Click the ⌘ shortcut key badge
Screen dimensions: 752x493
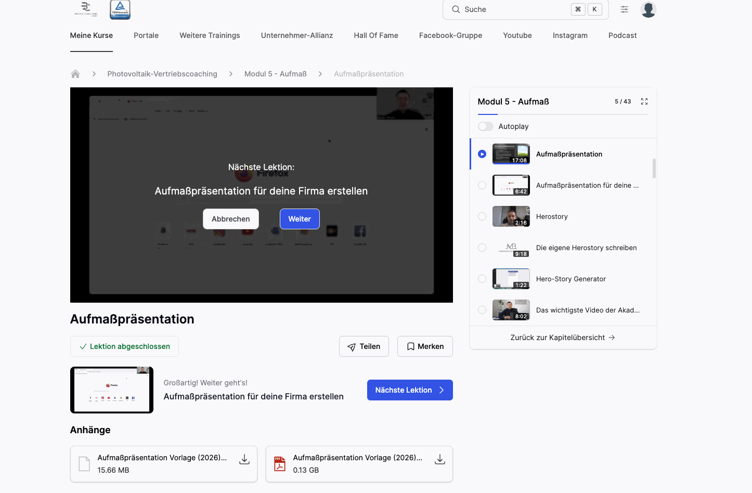pyautogui.click(x=578, y=9)
